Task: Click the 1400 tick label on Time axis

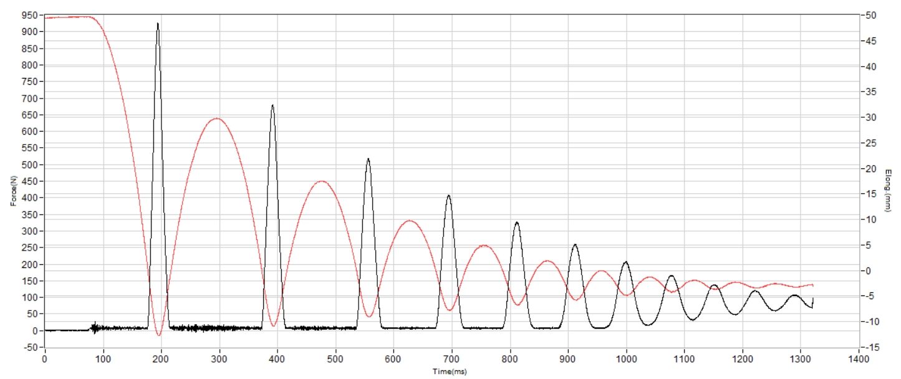Action: (x=859, y=359)
